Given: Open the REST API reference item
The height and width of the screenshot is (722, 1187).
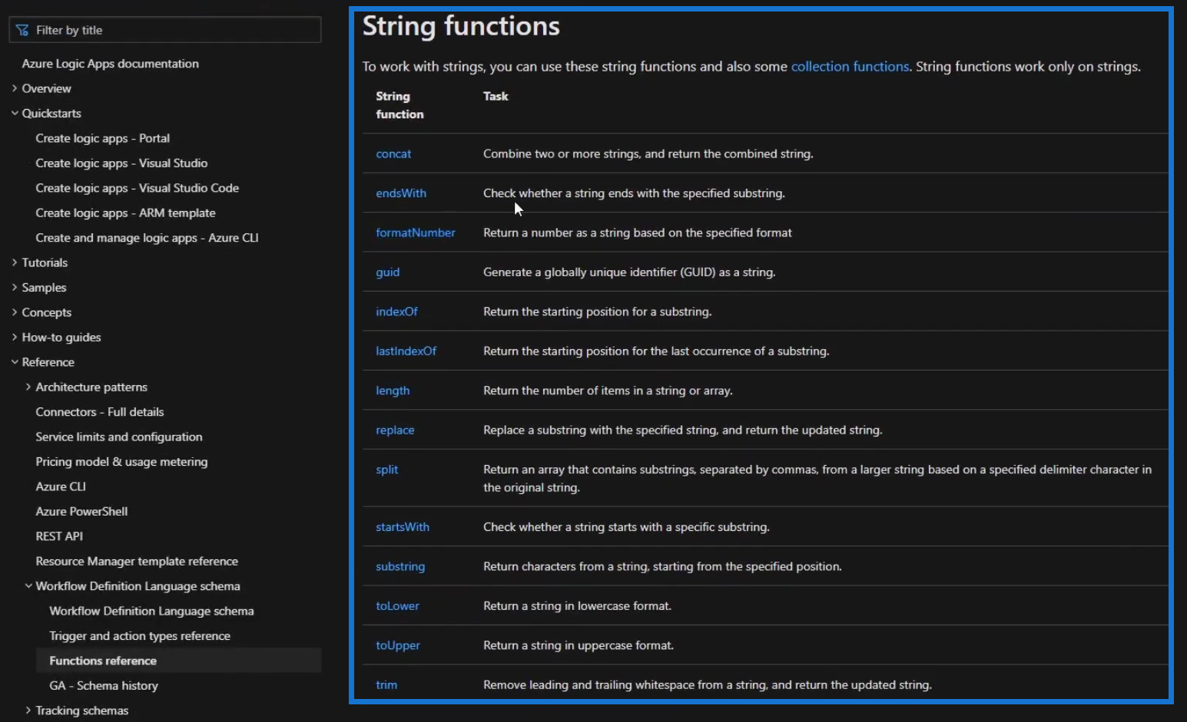Looking at the screenshot, I should point(59,536).
